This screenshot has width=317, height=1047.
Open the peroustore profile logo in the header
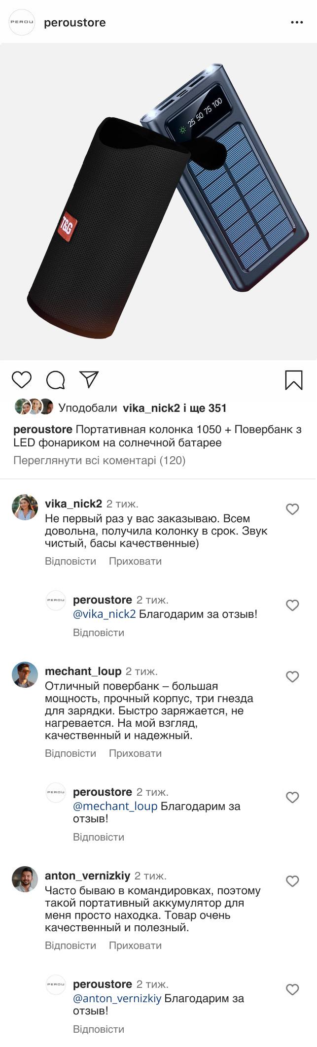pos(22,23)
